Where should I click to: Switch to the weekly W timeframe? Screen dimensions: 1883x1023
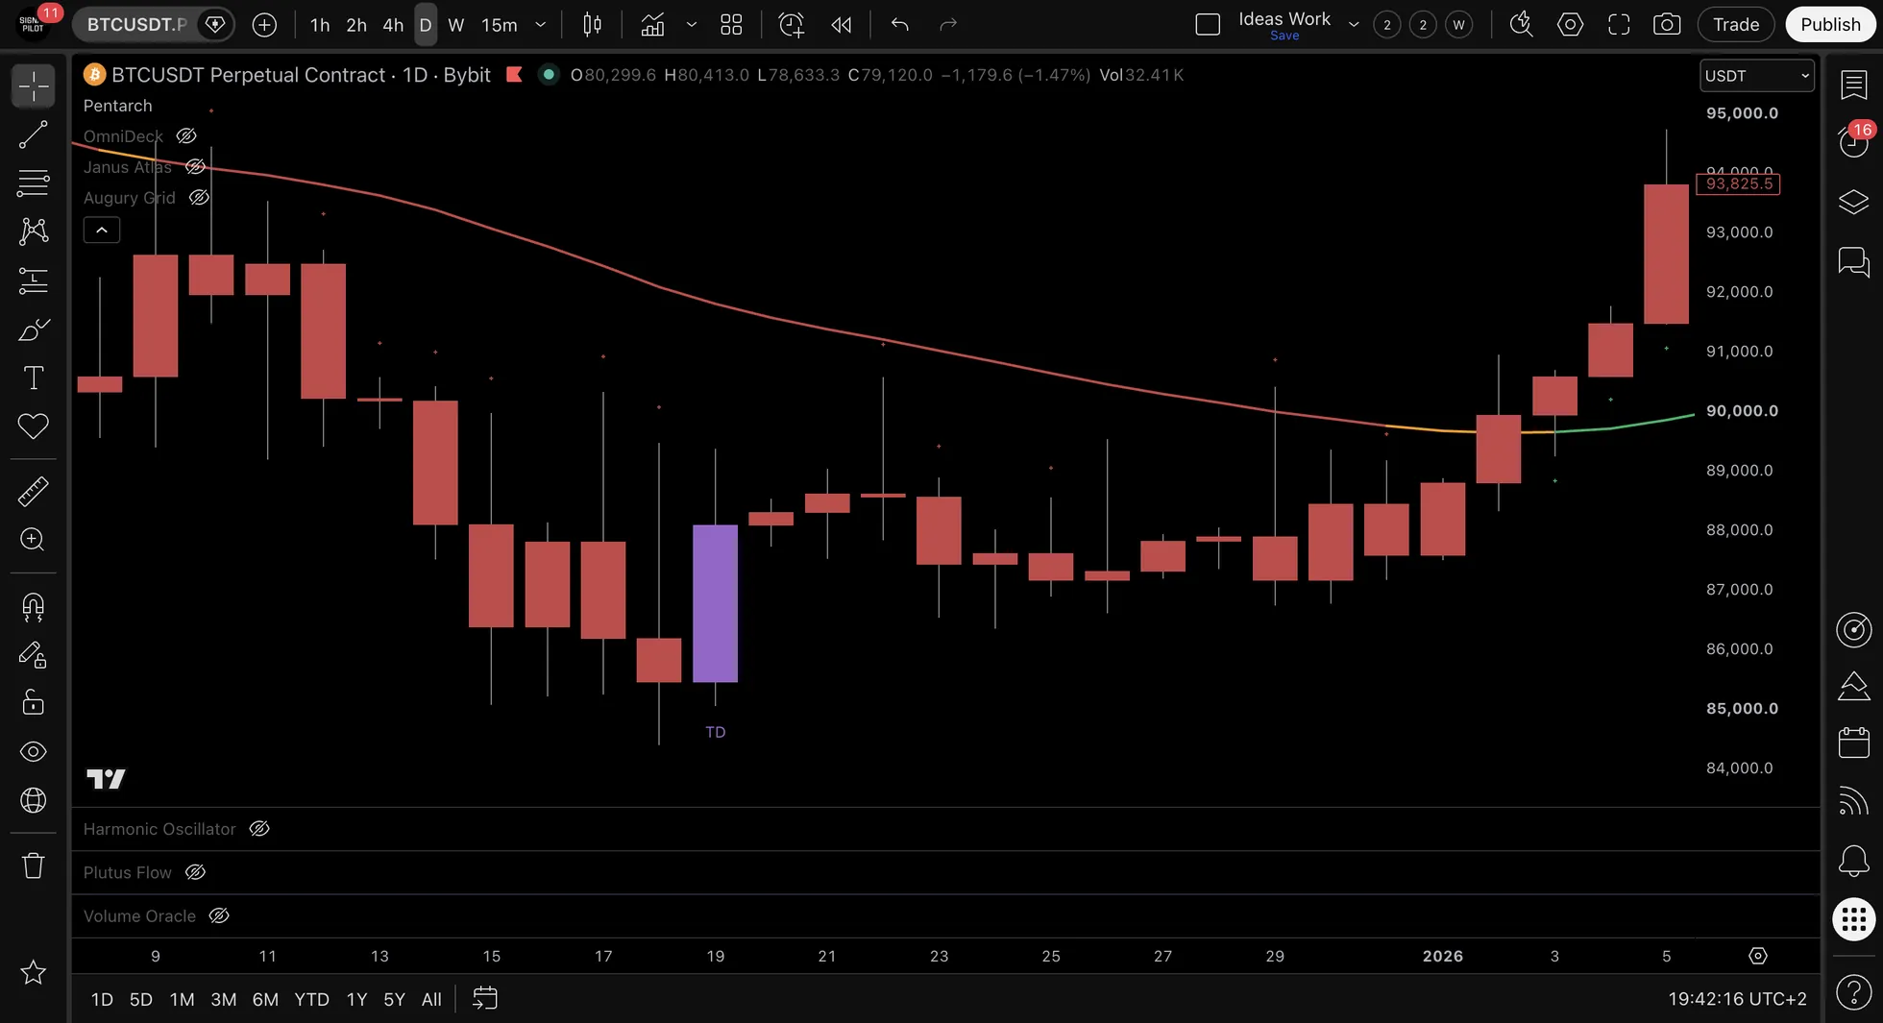[x=456, y=25]
